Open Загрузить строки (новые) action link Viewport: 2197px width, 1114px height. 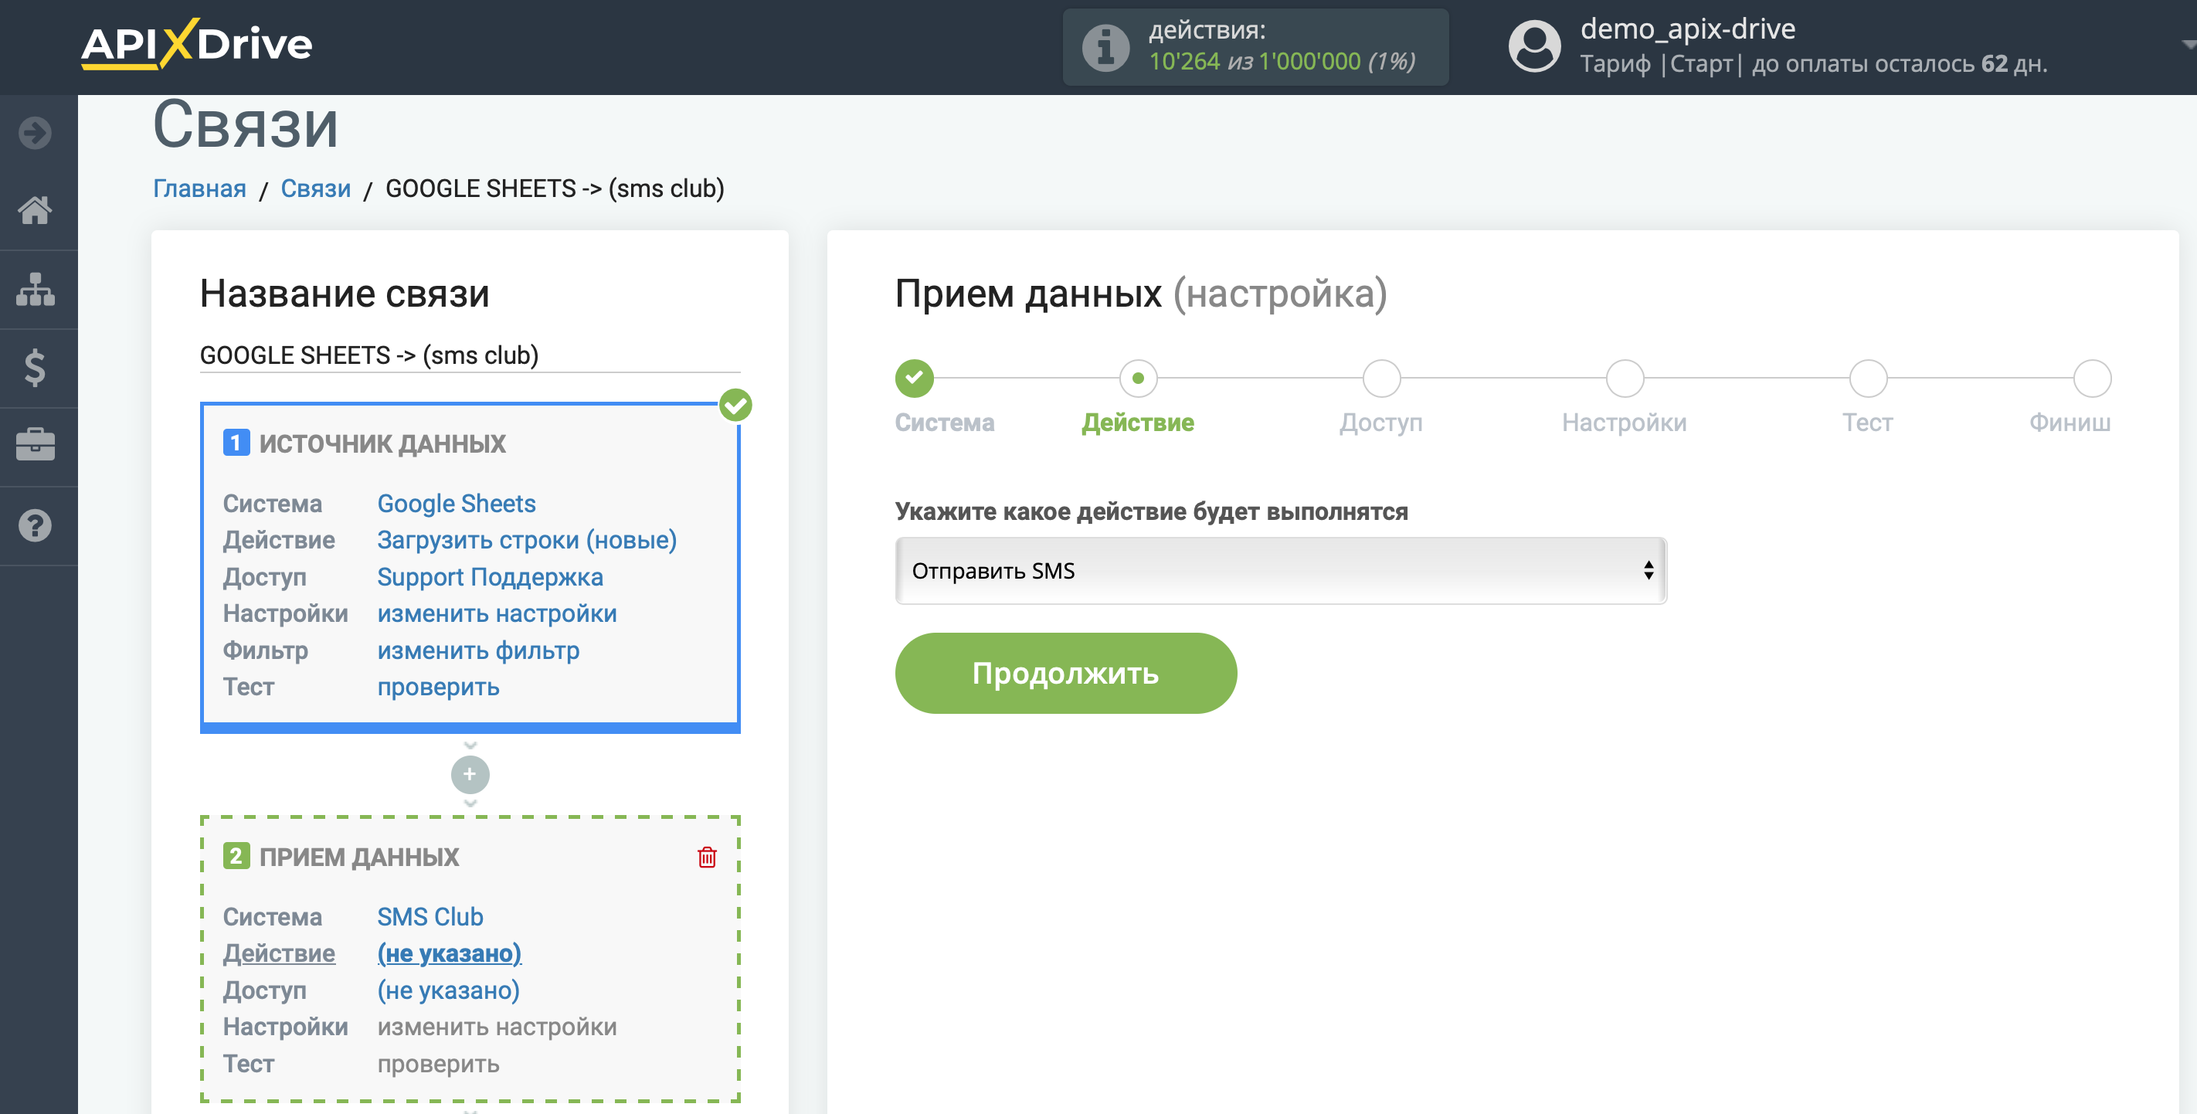pyautogui.click(x=527, y=540)
